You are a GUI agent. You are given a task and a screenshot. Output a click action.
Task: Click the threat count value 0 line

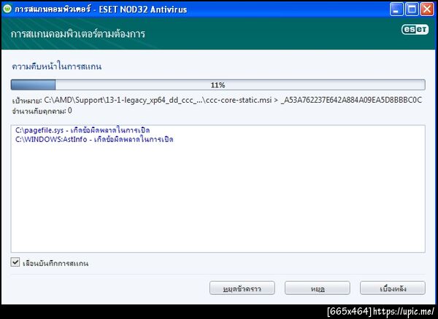[x=42, y=111]
